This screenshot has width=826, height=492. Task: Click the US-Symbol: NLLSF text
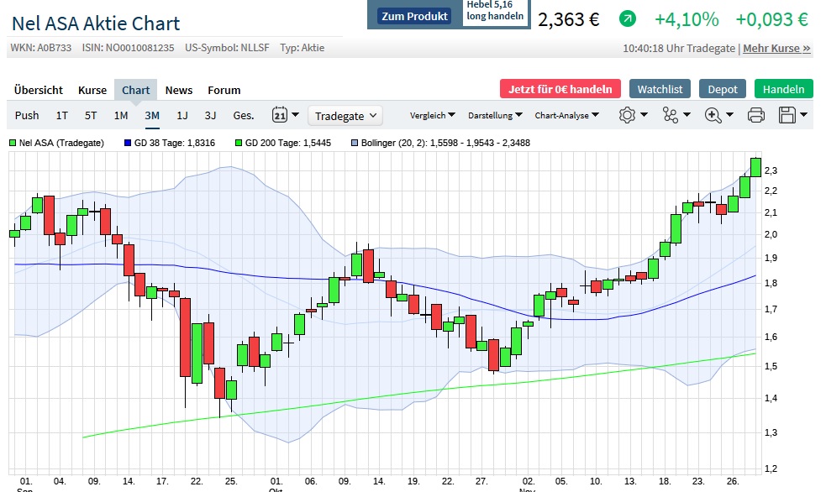point(227,48)
